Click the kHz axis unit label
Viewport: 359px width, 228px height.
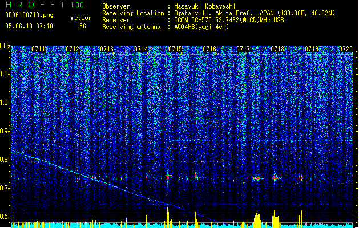point(5,46)
